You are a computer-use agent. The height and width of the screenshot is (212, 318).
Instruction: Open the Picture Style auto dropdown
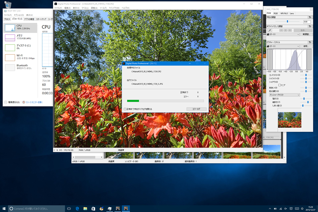pos(283,46)
